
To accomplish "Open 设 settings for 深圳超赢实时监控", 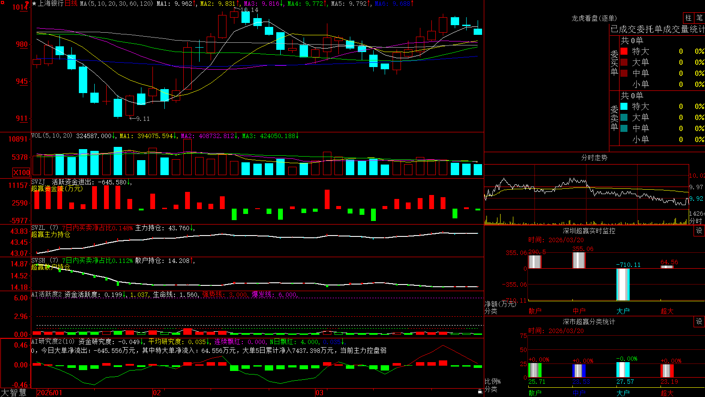I will 699,231.
